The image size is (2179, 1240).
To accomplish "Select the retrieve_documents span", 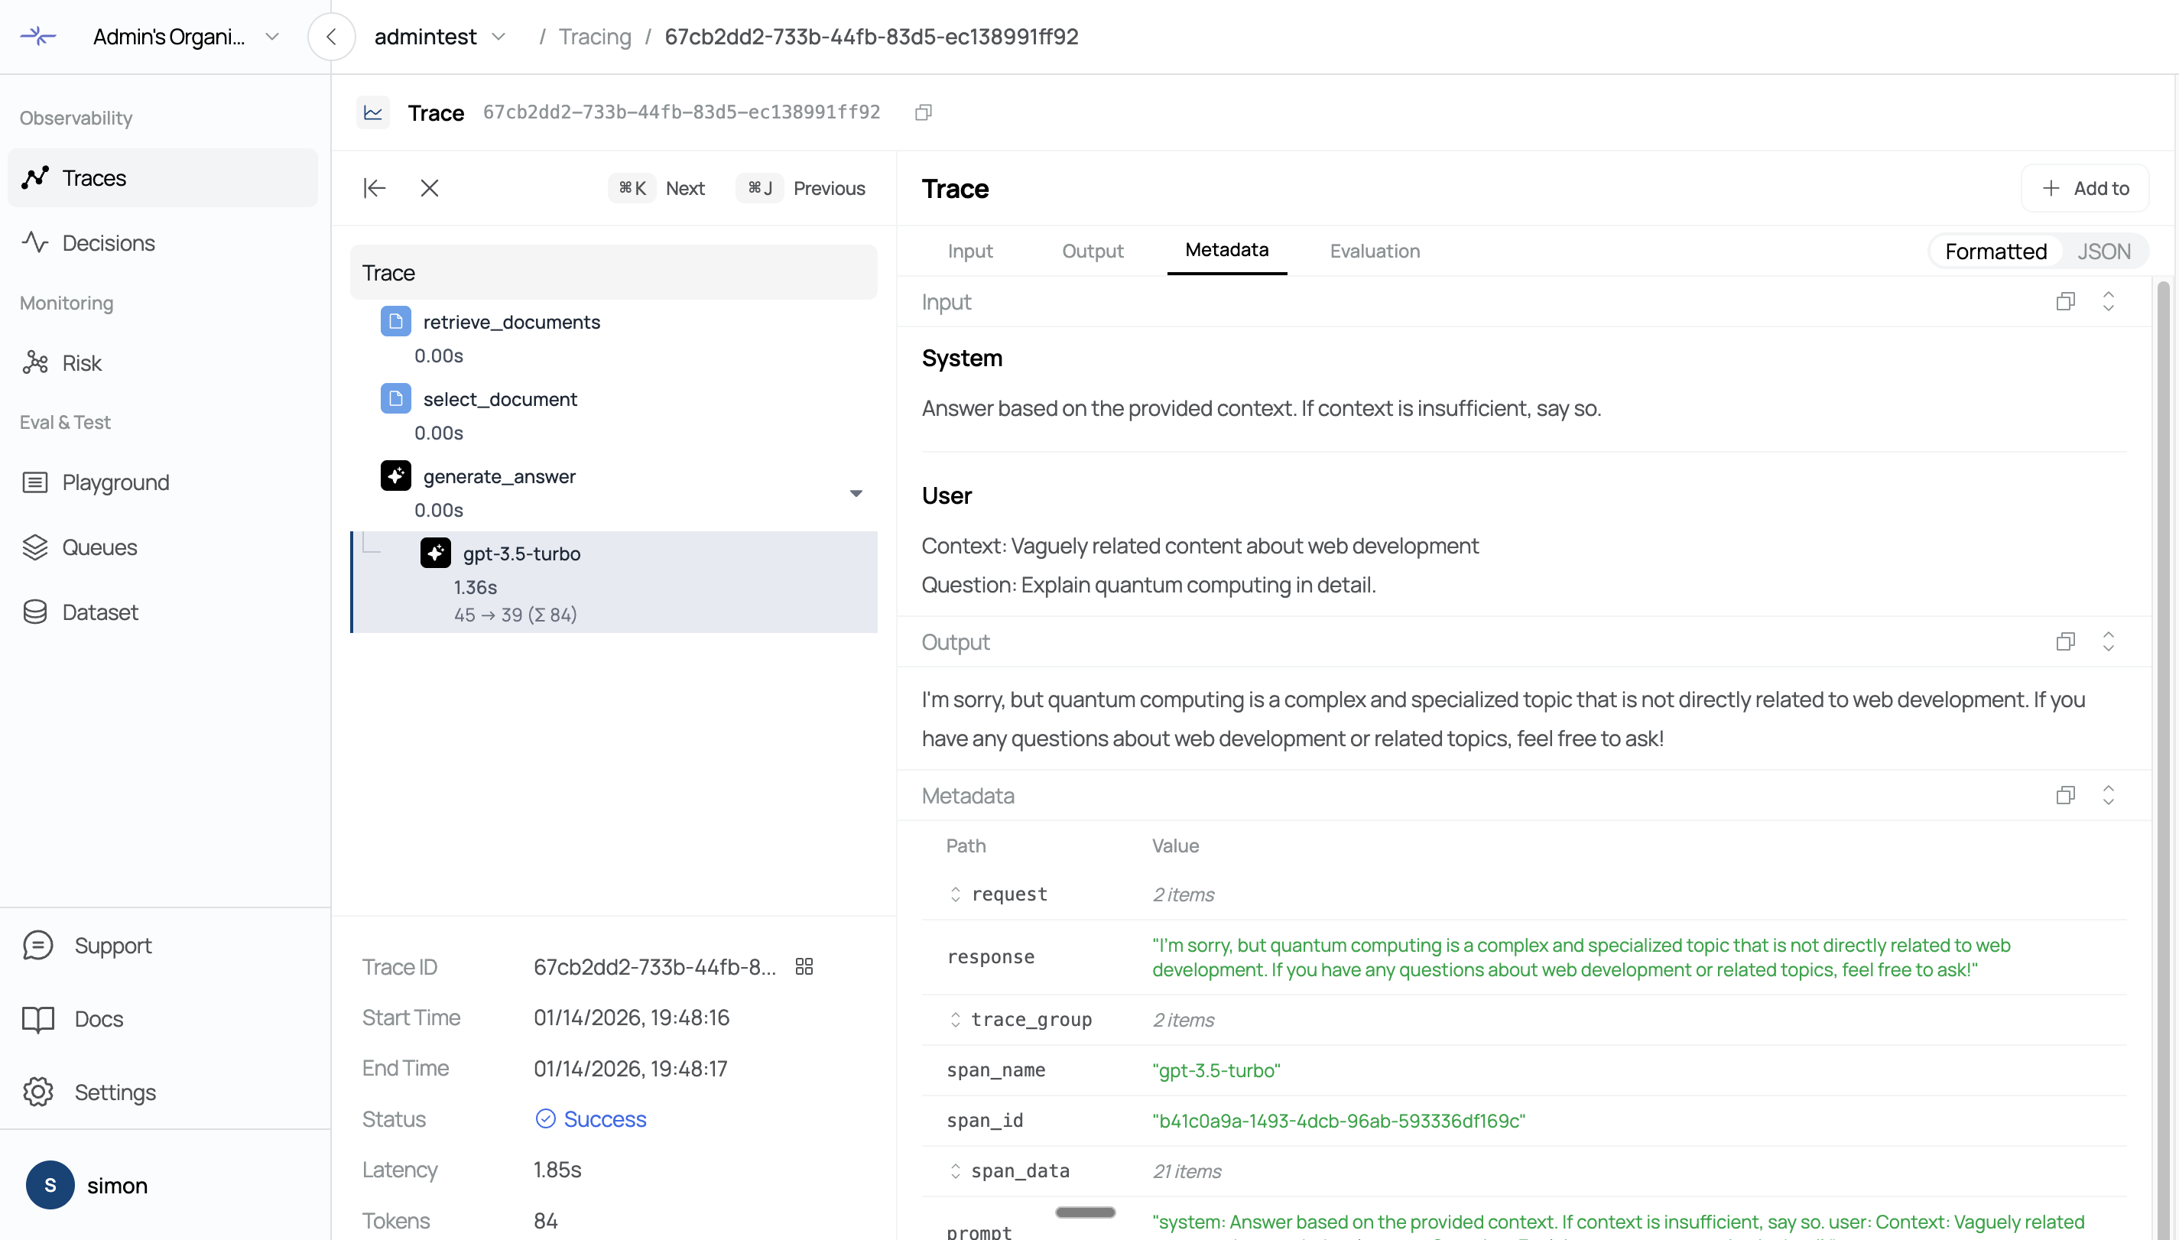I will pos(511,322).
